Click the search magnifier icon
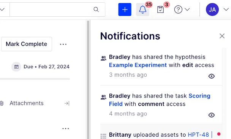Viewport: 231px width, 139px height. tap(96, 9)
